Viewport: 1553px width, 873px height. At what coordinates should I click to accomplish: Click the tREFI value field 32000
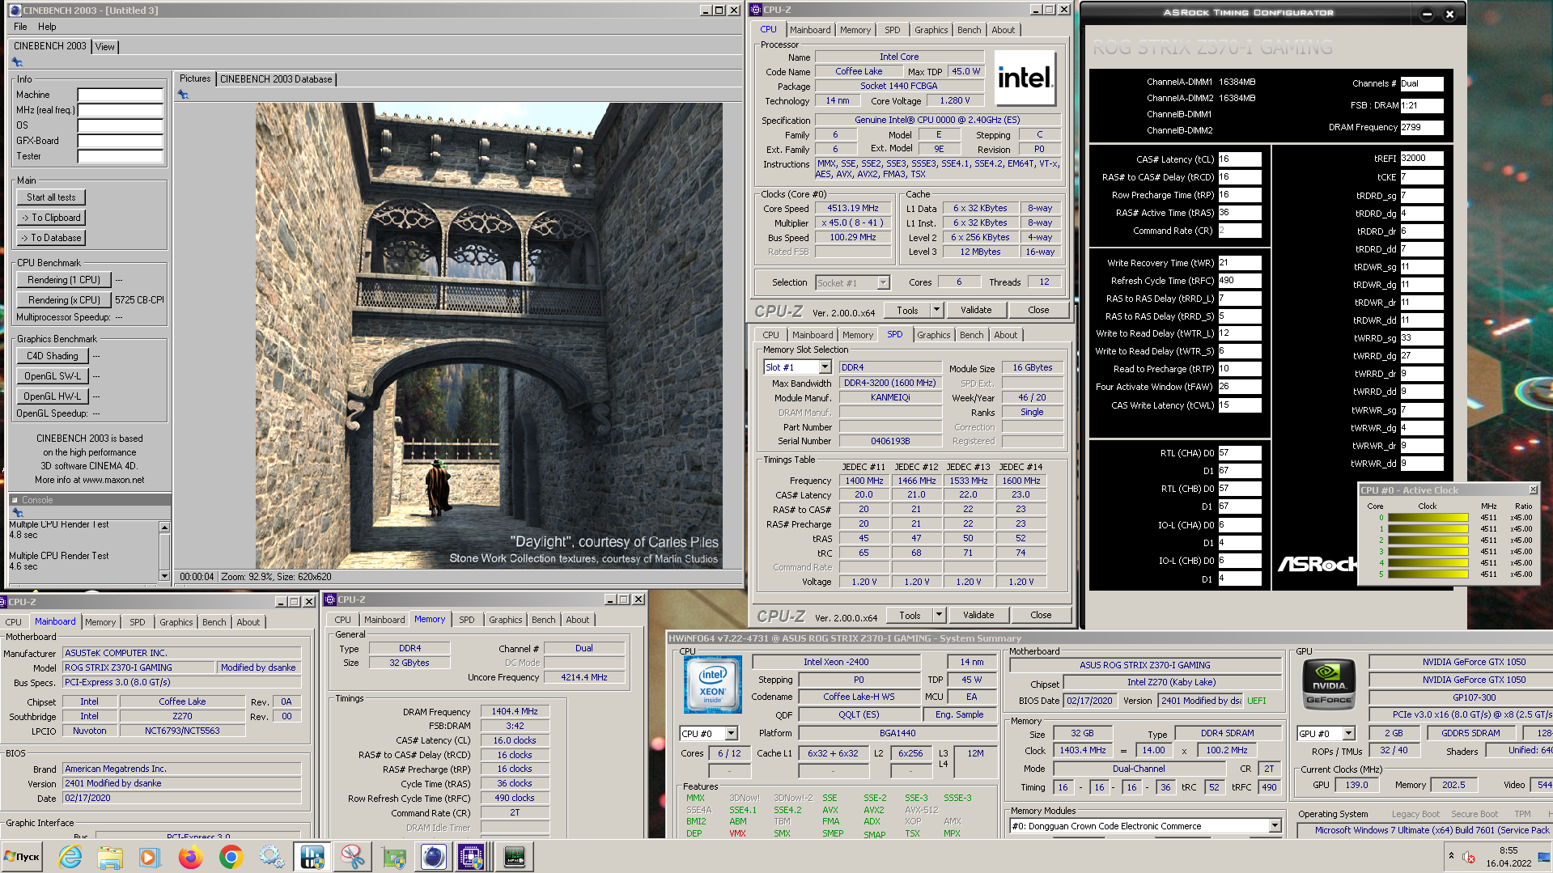[x=1422, y=159]
